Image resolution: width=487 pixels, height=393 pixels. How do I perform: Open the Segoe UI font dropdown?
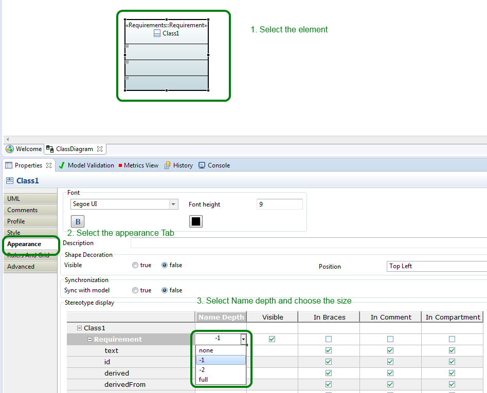point(173,204)
